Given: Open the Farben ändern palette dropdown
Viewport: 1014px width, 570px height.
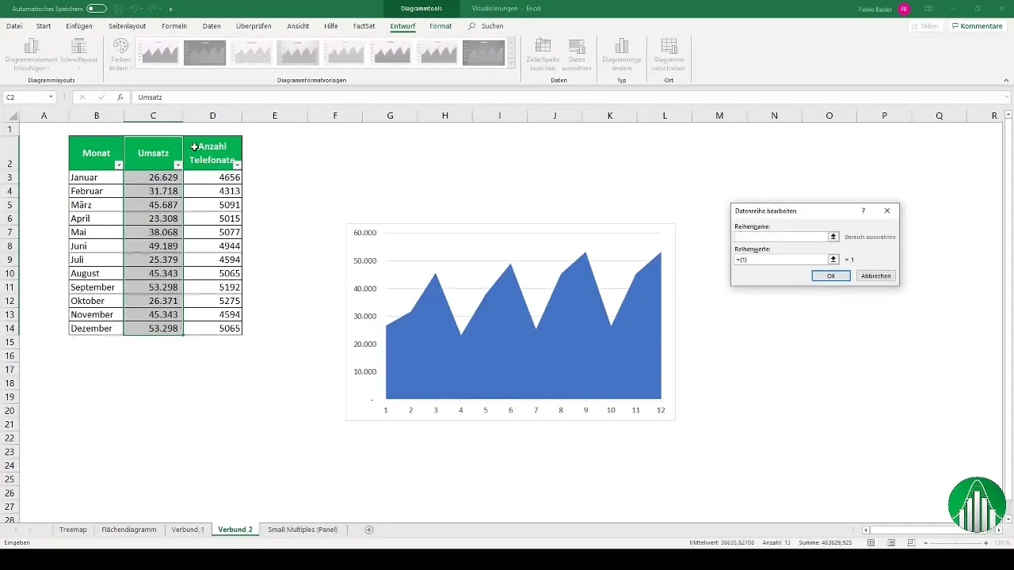Looking at the screenshot, I should (x=120, y=55).
